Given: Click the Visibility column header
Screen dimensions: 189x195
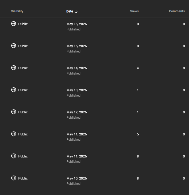Looking at the screenshot, I should coord(17,11).
